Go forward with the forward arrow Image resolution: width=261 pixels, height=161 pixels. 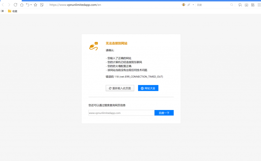[x=9, y=5]
